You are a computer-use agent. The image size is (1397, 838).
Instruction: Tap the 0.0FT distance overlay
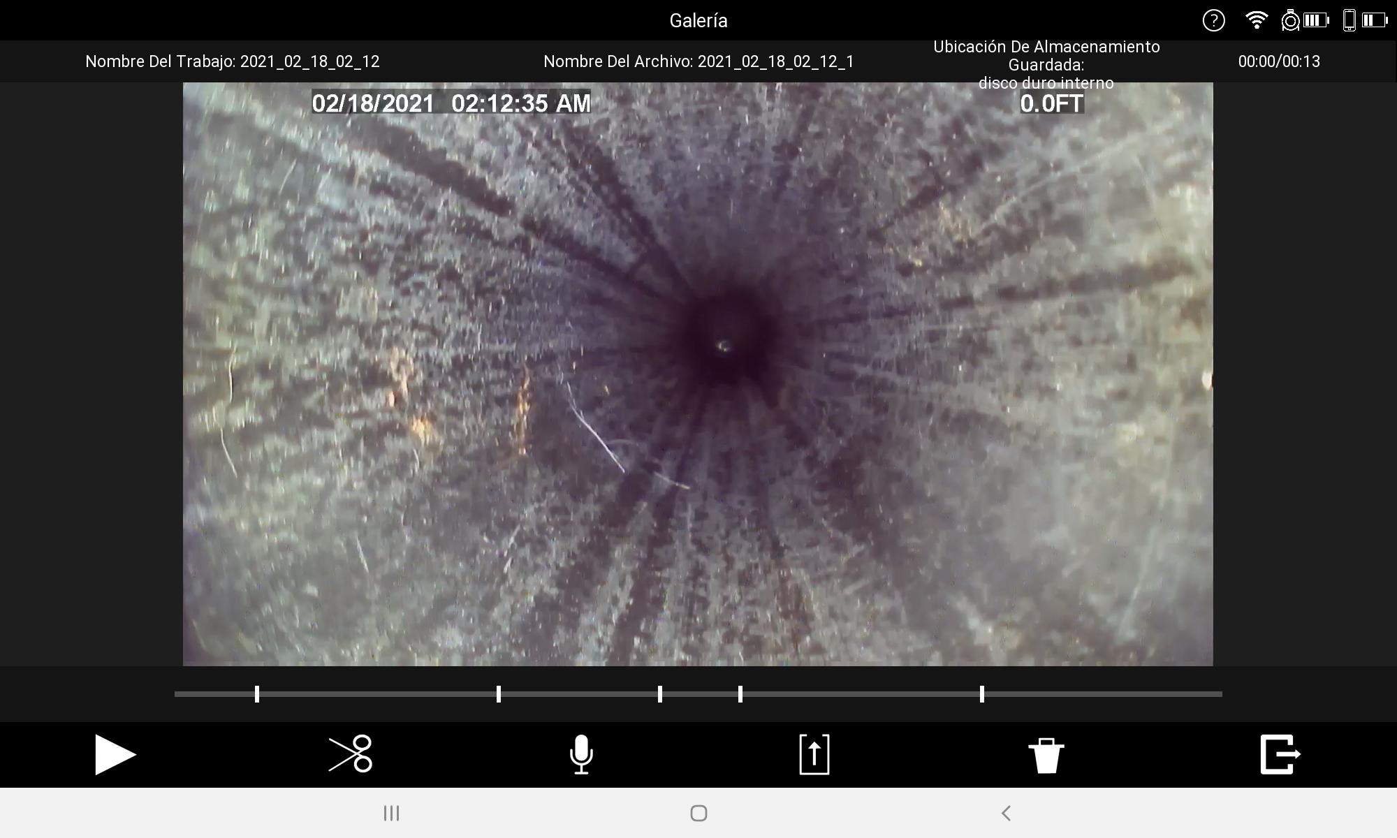click(x=1051, y=103)
